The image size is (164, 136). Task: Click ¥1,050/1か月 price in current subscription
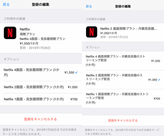[x=109, y=33]
